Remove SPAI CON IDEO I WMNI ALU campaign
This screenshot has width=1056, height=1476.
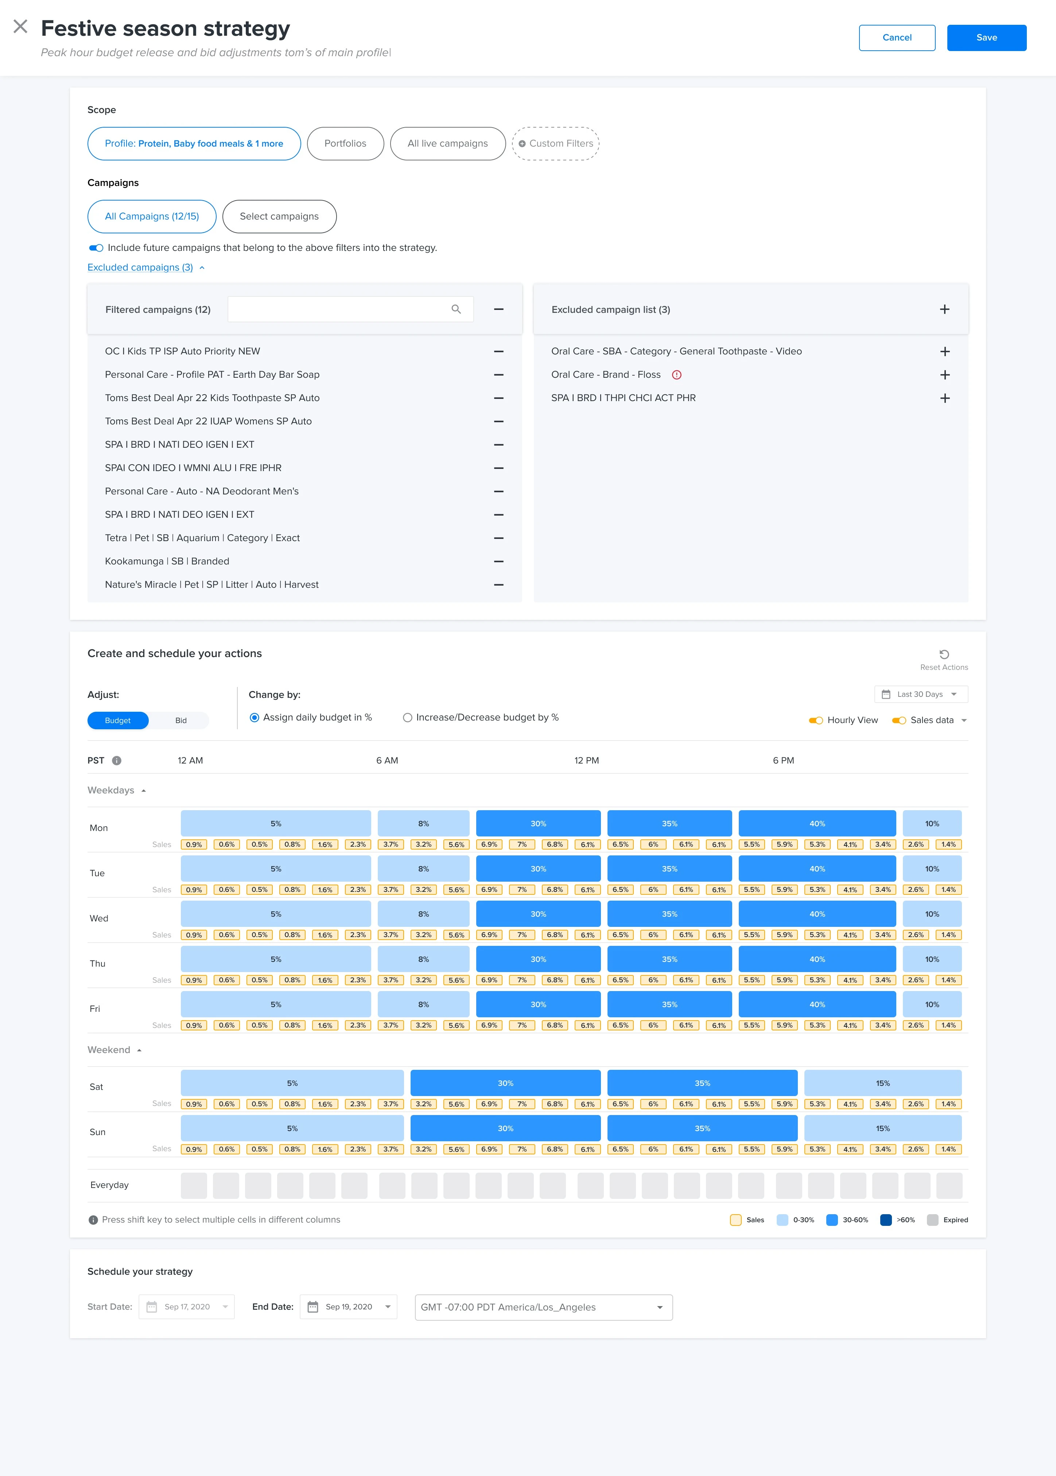[499, 468]
